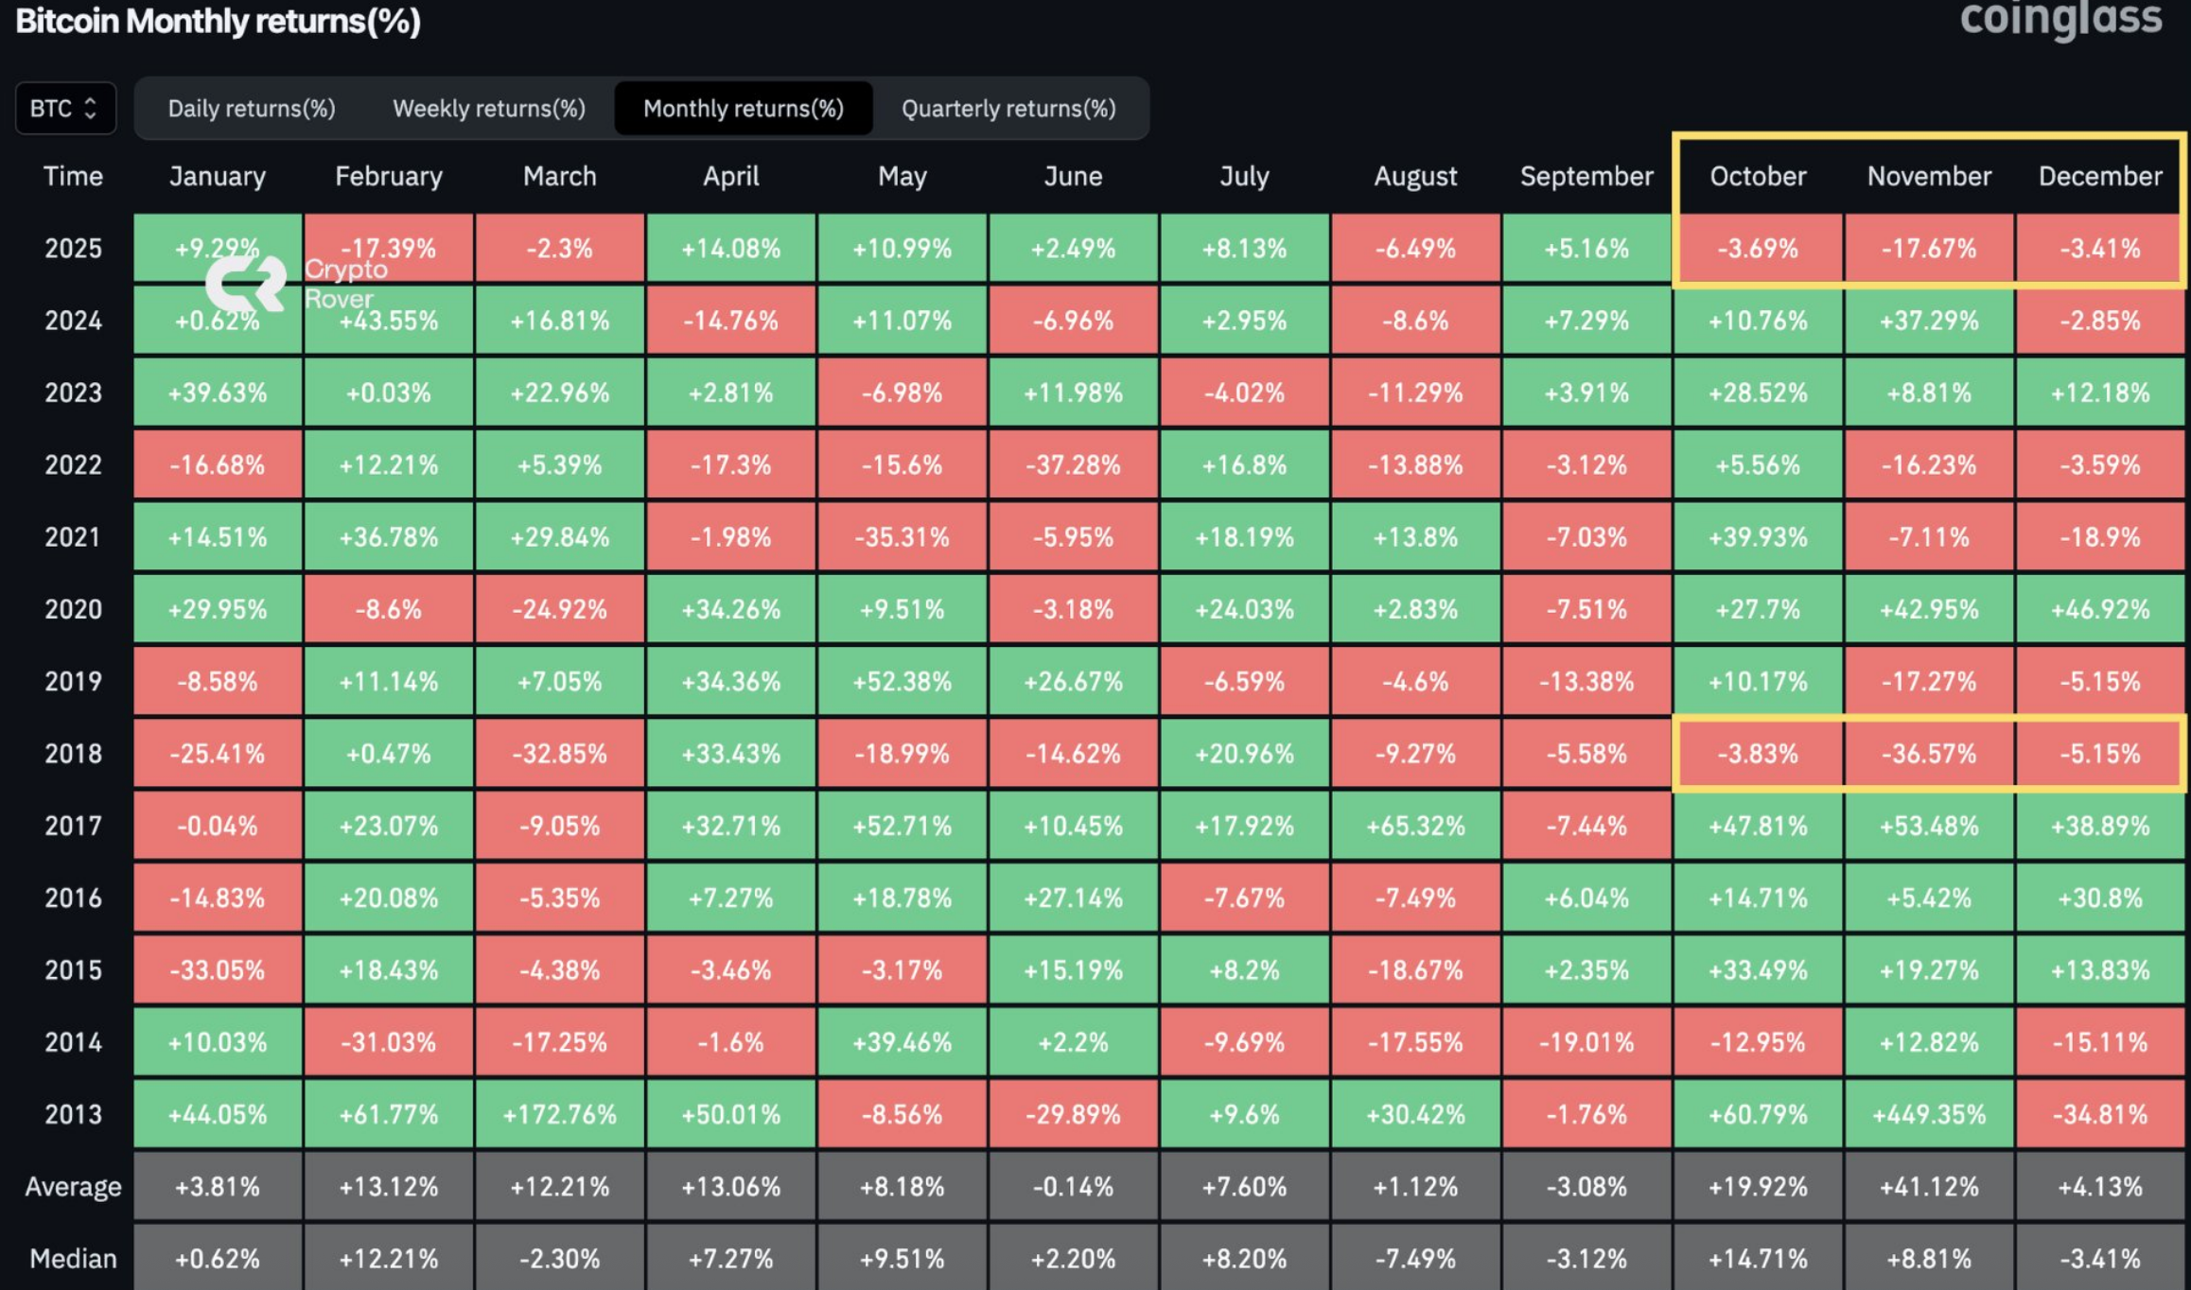Click the October column header
The height and width of the screenshot is (1290, 2191).
pyautogui.click(x=1758, y=177)
